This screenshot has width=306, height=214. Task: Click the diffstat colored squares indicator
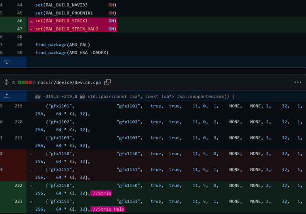click(26, 82)
